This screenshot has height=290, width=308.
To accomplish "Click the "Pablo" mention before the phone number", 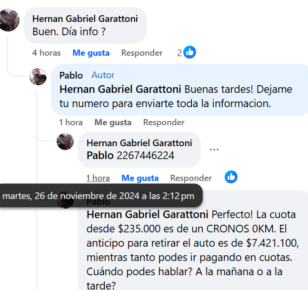I will [x=100, y=155].
